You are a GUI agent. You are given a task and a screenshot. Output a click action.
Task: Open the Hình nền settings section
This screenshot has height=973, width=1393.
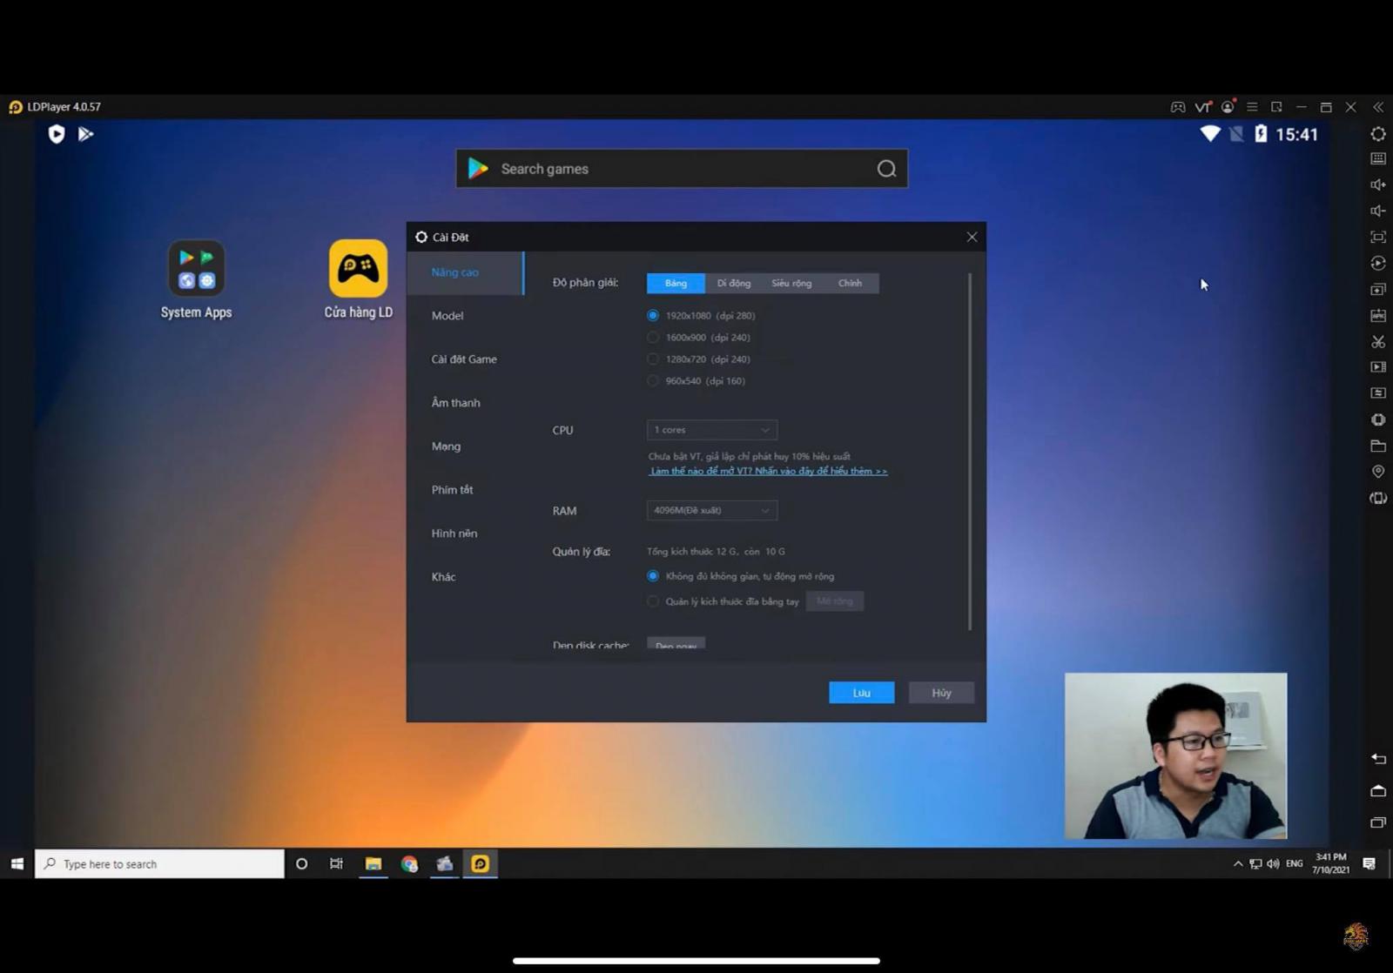(x=465, y=533)
